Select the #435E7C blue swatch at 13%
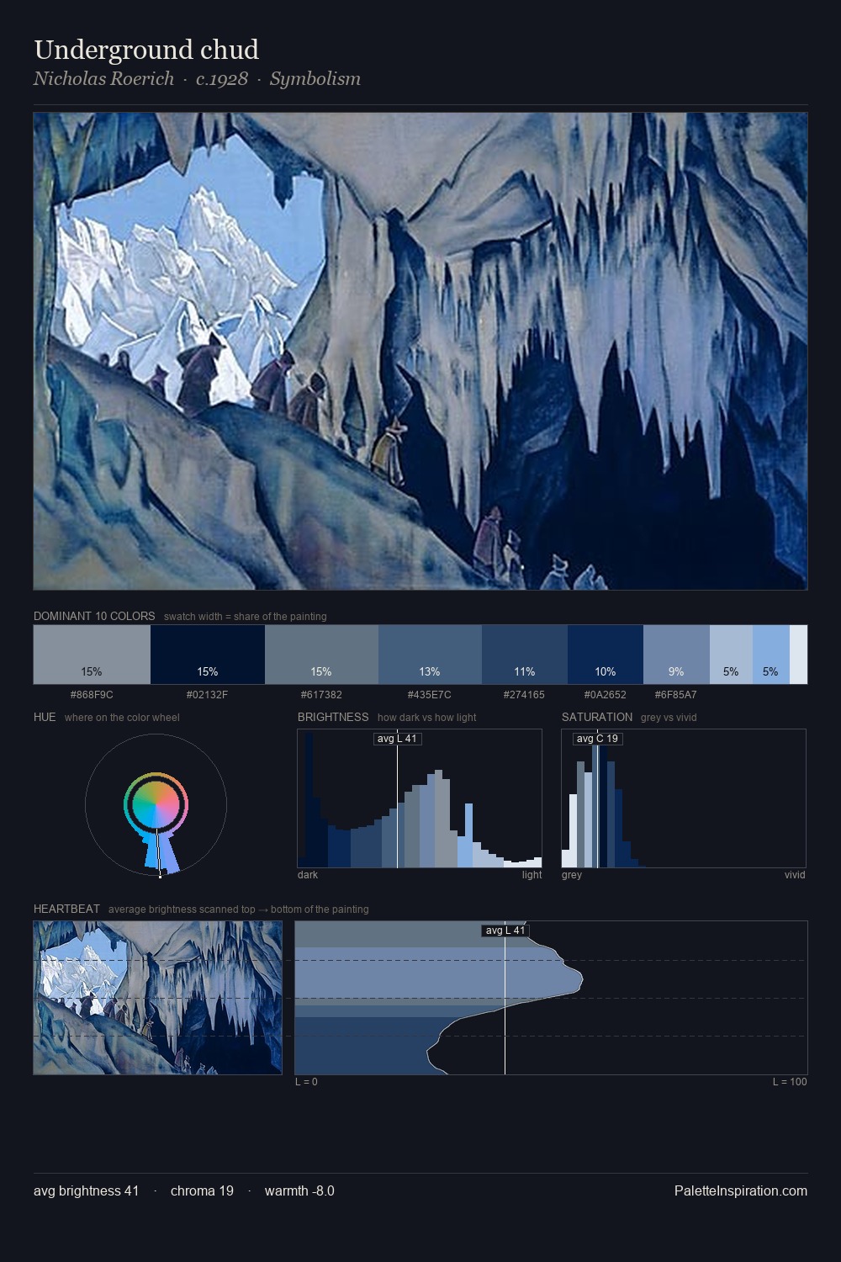This screenshot has width=841, height=1262. 430,655
